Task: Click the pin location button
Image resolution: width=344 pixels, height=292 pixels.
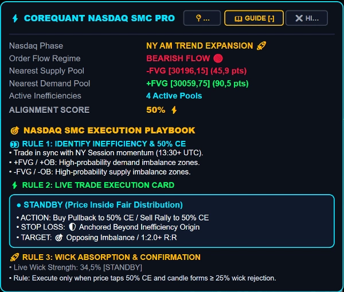Action: (x=202, y=18)
